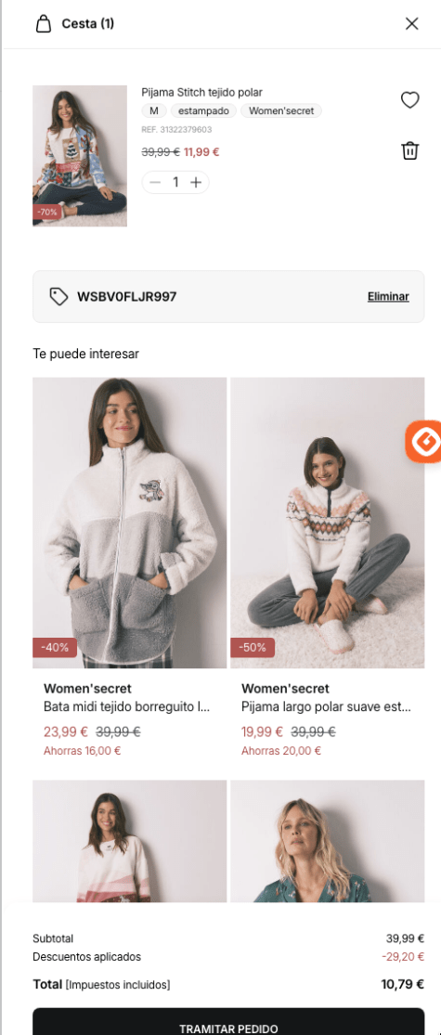Screen dimensions: 441x1035
Task: Remove item with the trash bin icon
Action: point(410,150)
